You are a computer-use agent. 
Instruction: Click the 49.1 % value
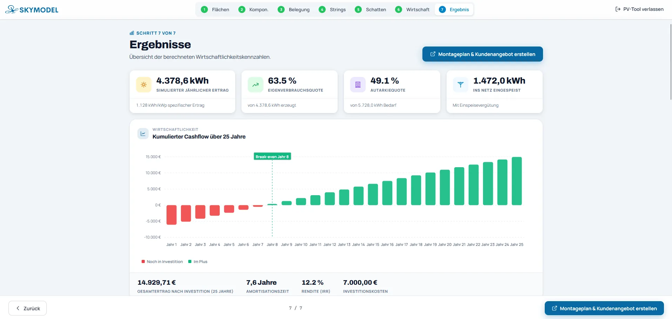coord(385,80)
